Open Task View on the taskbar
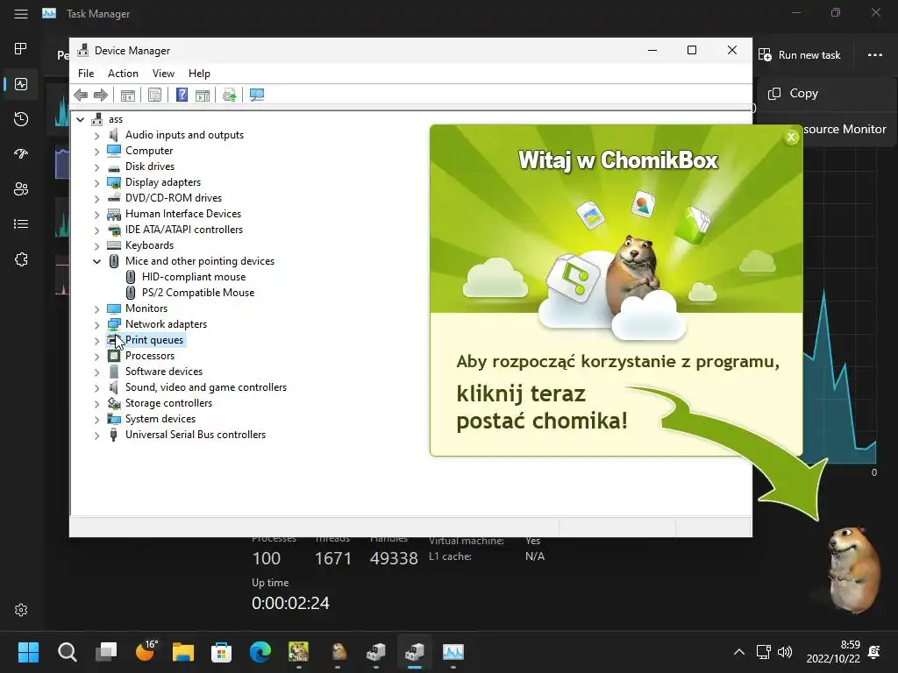The height and width of the screenshot is (673, 898). coord(106,652)
